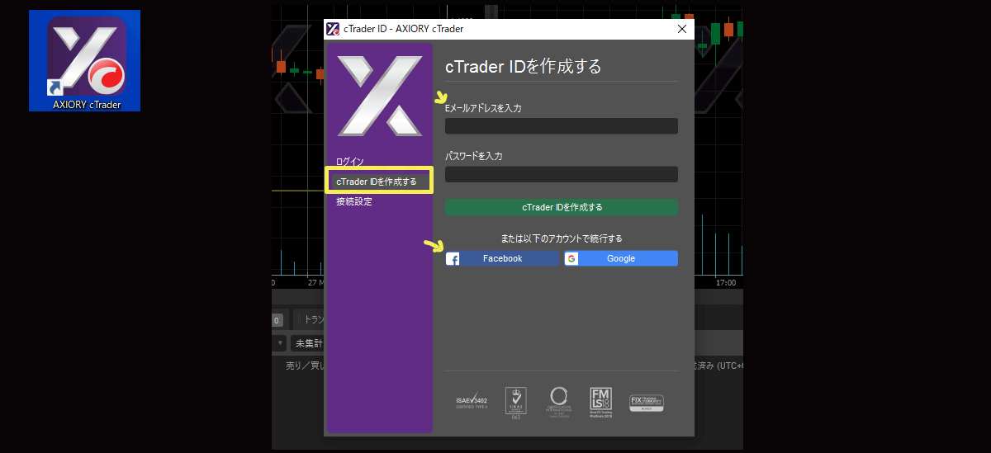991x453 pixels.
Task: Click the Certification International logo
Action: 558,402
